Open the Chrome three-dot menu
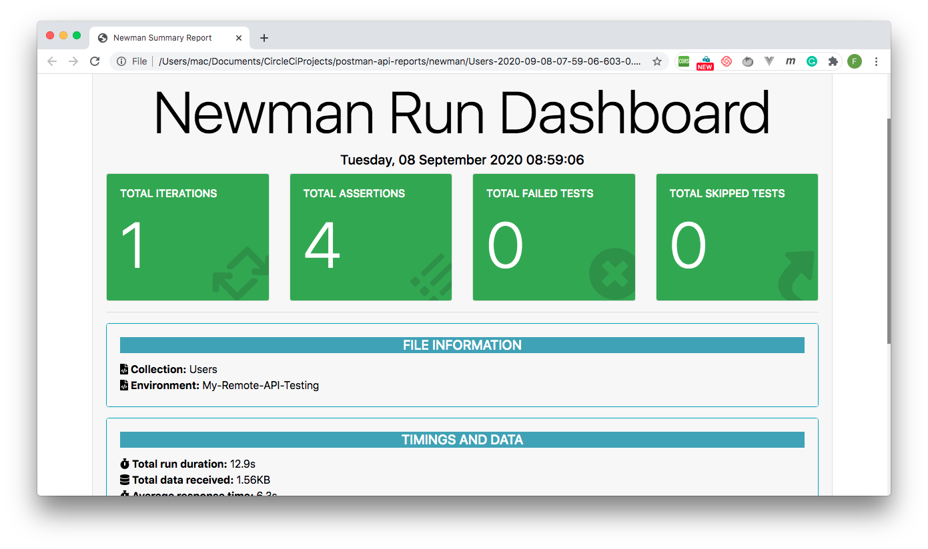Image resolution: width=928 pixels, height=549 pixels. [x=876, y=61]
